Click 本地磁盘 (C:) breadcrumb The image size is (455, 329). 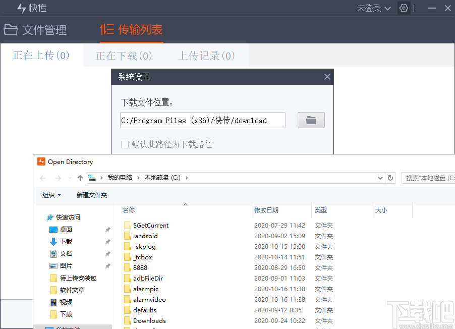click(x=162, y=178)
